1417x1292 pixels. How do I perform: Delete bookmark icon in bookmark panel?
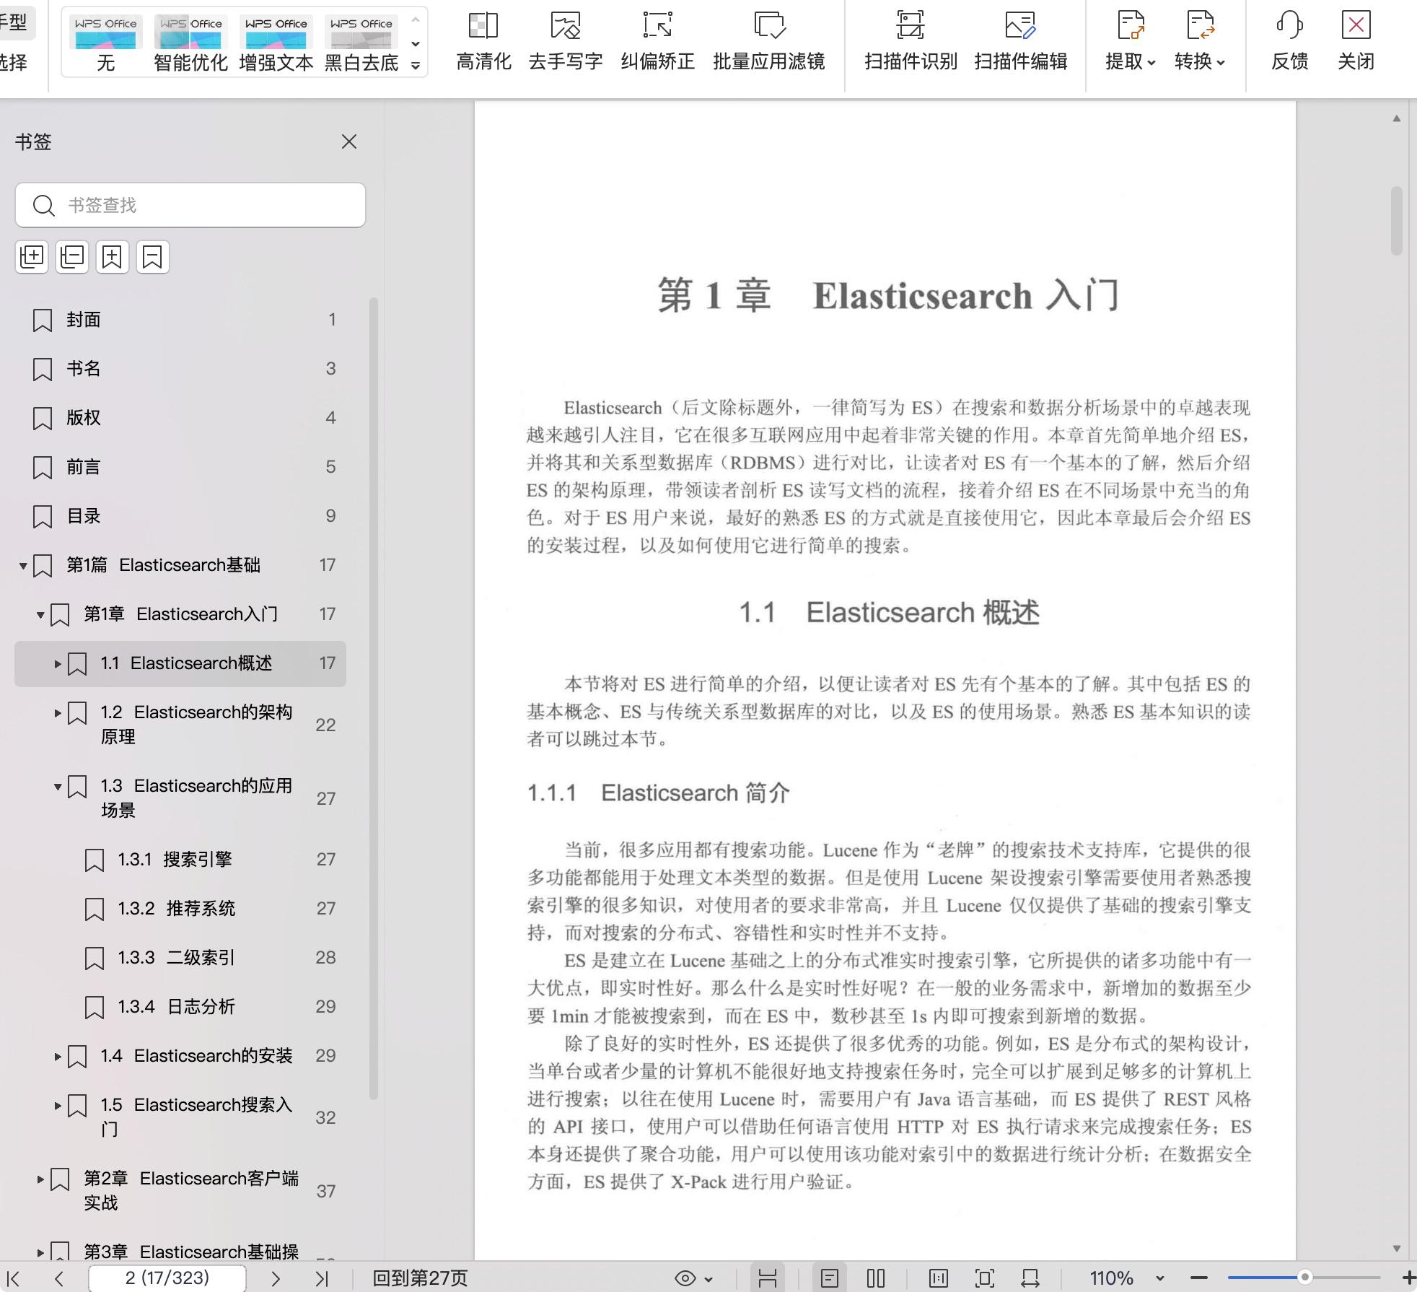(152, 257)
